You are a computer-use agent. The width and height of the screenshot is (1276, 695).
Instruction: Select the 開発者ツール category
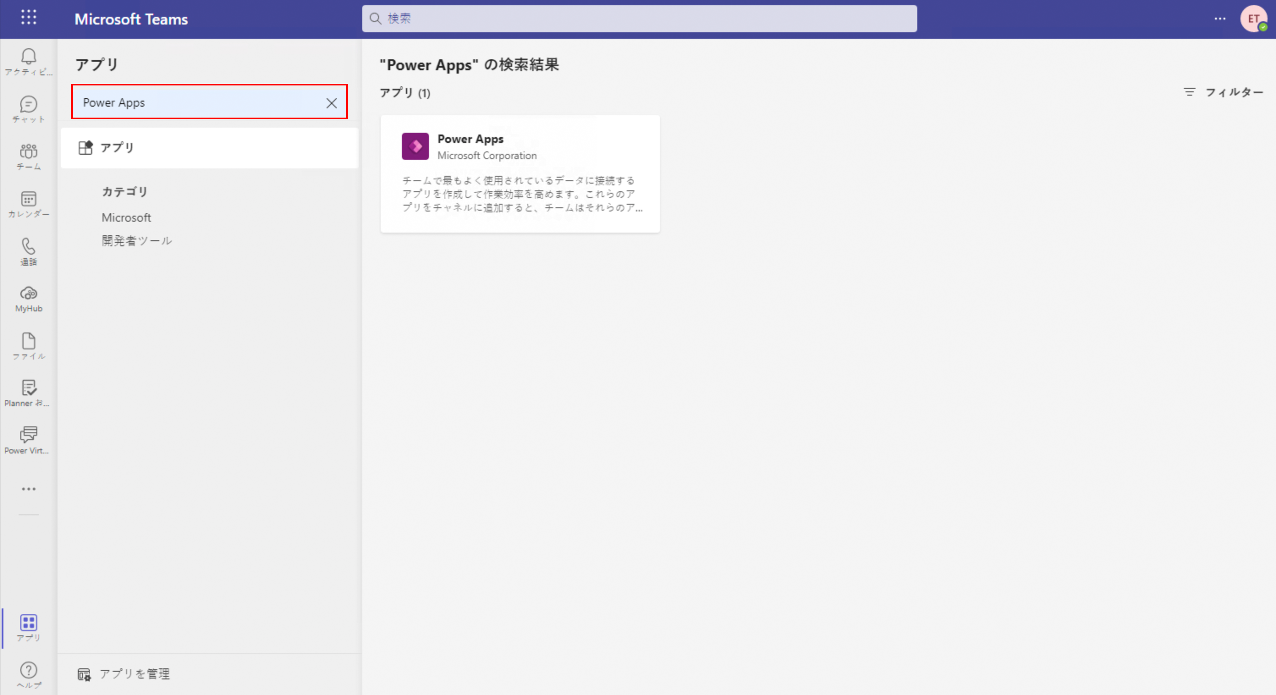tap(137, 241)
